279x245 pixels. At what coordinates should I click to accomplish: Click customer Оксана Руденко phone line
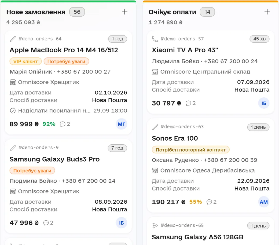tap(204, 160)
